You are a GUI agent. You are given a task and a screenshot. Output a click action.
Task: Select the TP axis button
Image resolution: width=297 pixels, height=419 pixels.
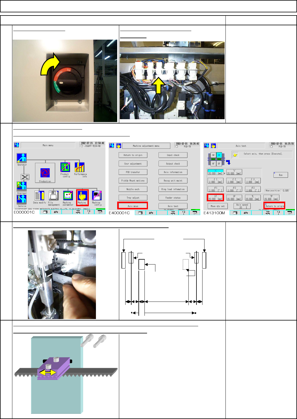coord(271,198)
